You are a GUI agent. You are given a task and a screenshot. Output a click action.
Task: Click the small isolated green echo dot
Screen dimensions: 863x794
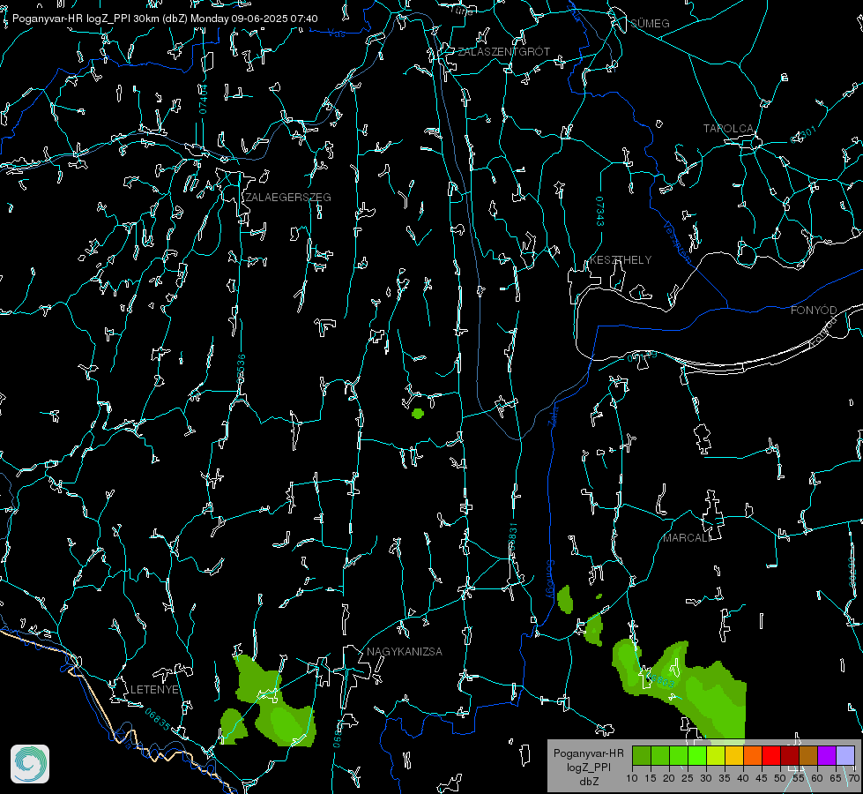[418, 413]
